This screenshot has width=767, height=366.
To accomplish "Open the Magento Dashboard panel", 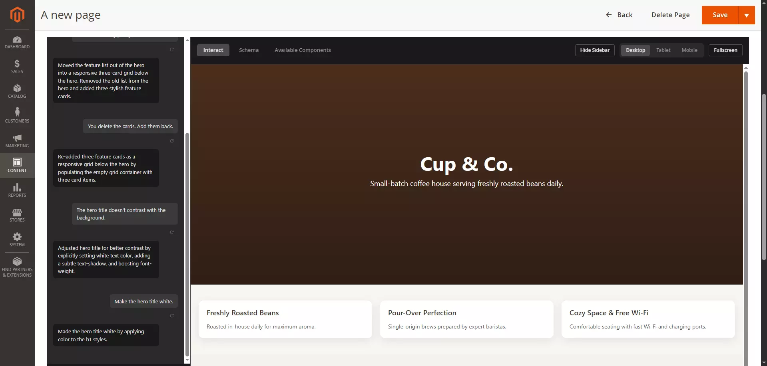I will 17,42.
